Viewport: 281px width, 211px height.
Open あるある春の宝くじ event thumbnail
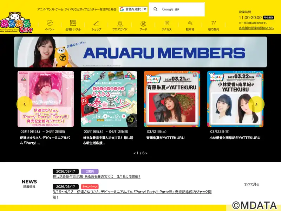pos(109,99)
